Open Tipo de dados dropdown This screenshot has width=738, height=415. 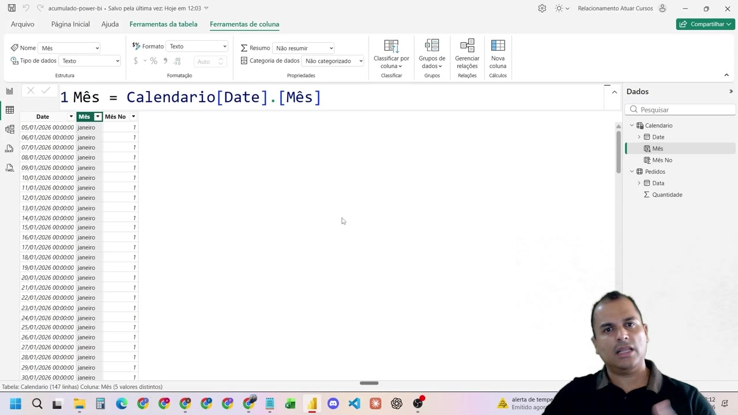[89, 61]
